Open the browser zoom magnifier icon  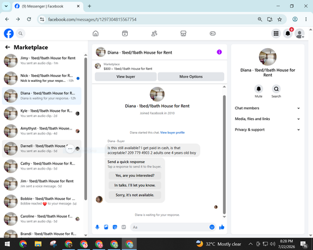click(x=260, y=19)
